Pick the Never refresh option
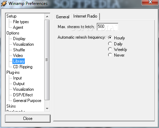This screenshot has height=128, width=159. 116,55
